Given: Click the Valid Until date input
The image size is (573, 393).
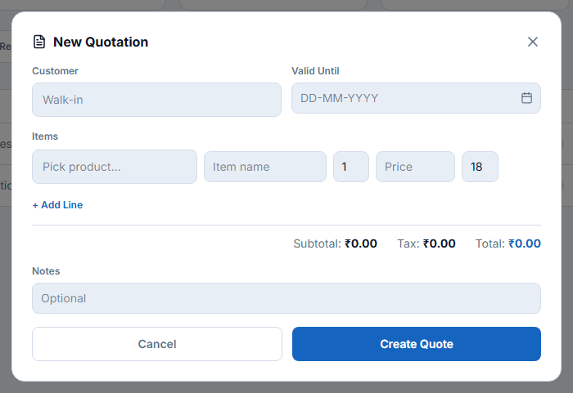Looking at the screenshot, I should [x=416, y=98].
